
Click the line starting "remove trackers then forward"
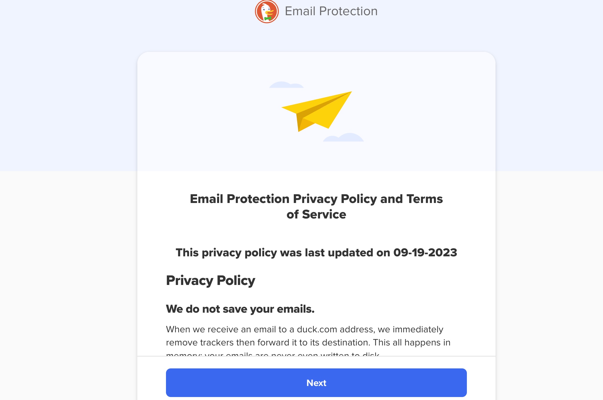coord(308,342)
